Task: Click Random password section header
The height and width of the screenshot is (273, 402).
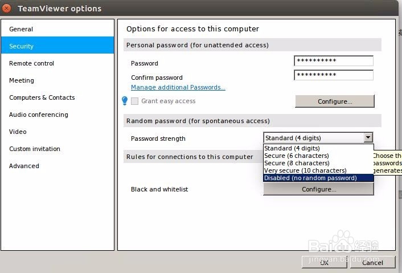Action: click(252, 121)
